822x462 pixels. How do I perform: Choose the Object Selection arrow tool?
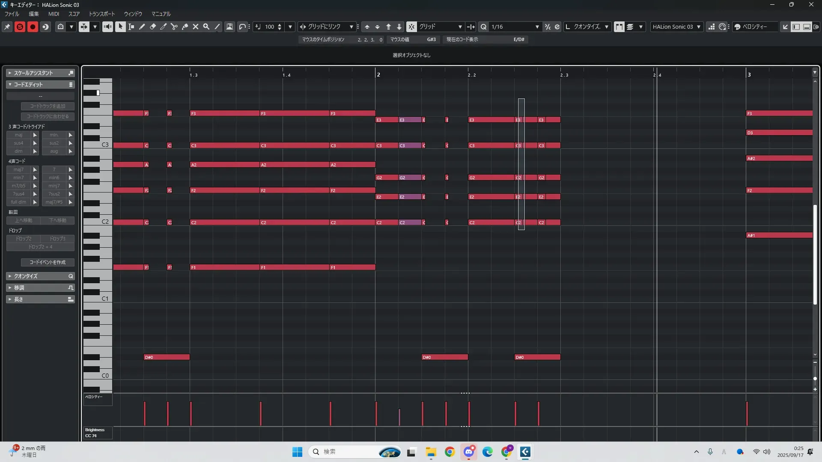click(120, 27)
